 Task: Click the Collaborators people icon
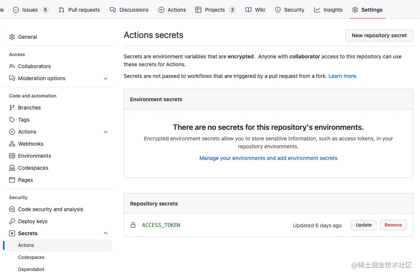[12, 66]
